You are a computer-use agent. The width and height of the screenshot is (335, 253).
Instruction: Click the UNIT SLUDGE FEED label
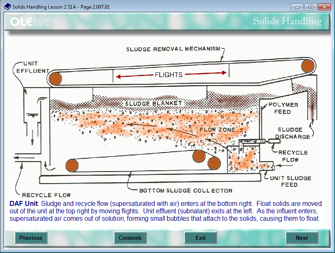pos(290,181)
